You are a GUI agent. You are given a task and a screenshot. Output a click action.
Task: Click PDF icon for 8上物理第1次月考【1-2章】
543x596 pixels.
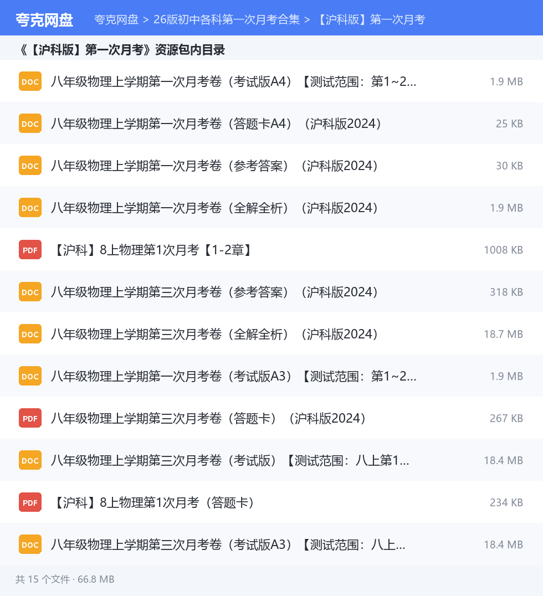click(30, 250)
